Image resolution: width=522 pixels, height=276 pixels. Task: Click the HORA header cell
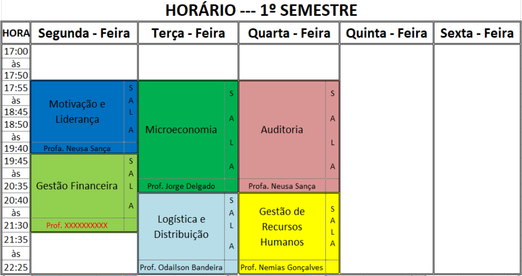(16, 33)
